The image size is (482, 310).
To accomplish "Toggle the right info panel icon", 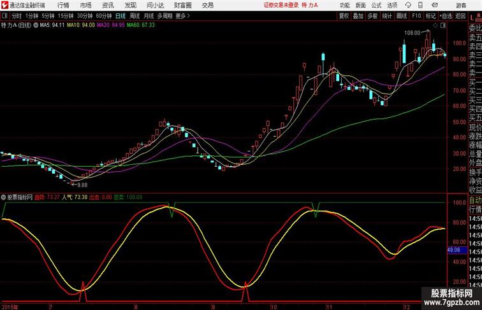I will pos(443,25).
